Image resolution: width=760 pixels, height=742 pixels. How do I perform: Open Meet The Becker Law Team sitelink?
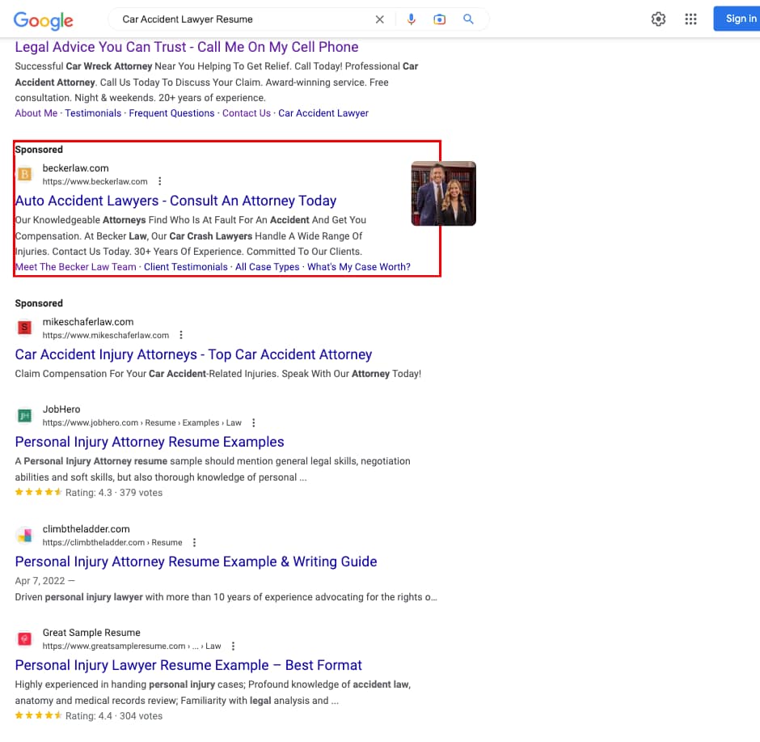click(x=76, y=267)
